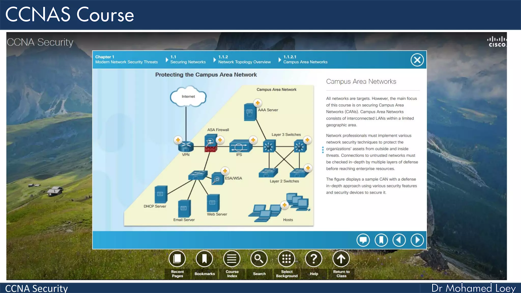The width and height of the screenshot is (521, 293).
Task: Select Chapter 1 Modern Network Security Threats breadcrumb
Action: tap(126, 60)
